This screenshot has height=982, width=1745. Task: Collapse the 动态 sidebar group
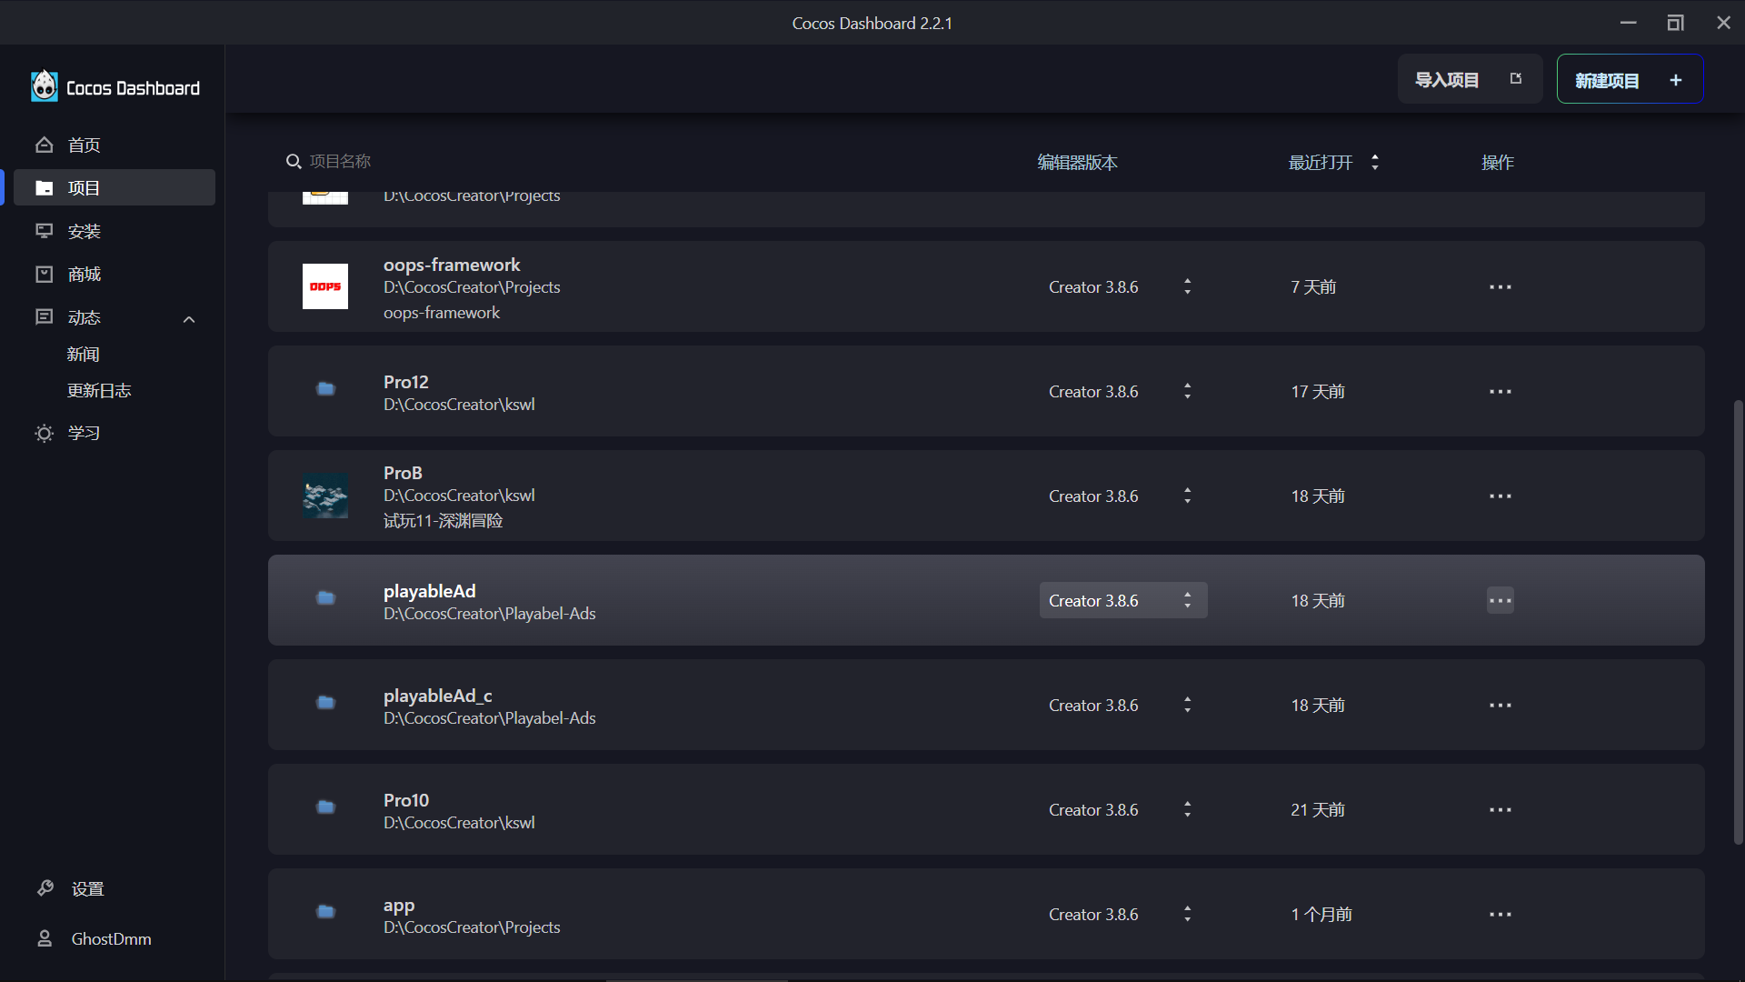189,318
